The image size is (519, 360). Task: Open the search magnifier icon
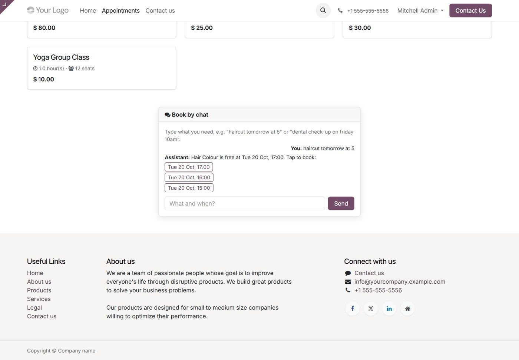point(323,10)
